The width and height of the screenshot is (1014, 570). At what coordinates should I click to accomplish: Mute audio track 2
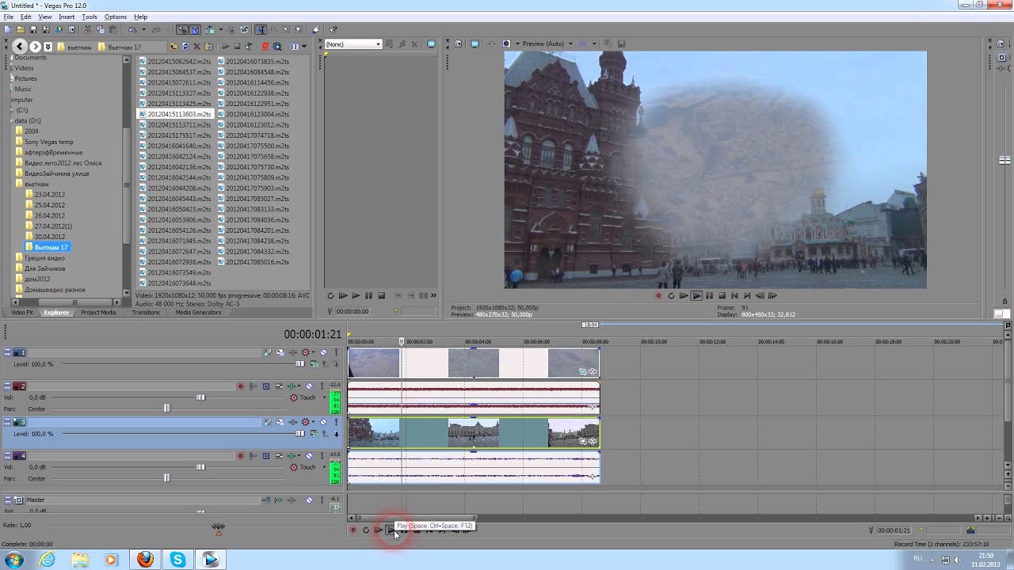click(309, 386)
